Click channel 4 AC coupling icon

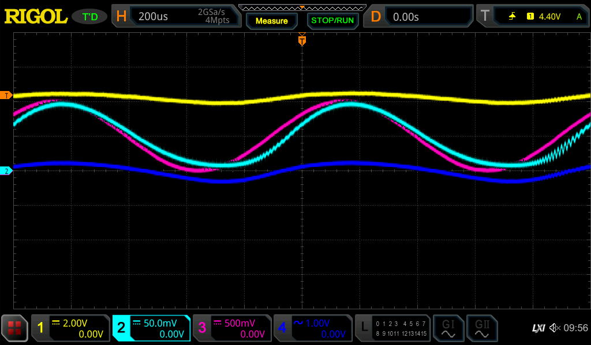298,323
